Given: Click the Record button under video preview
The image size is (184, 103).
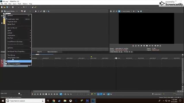Looking at the screenshot, I should [133, 46].
